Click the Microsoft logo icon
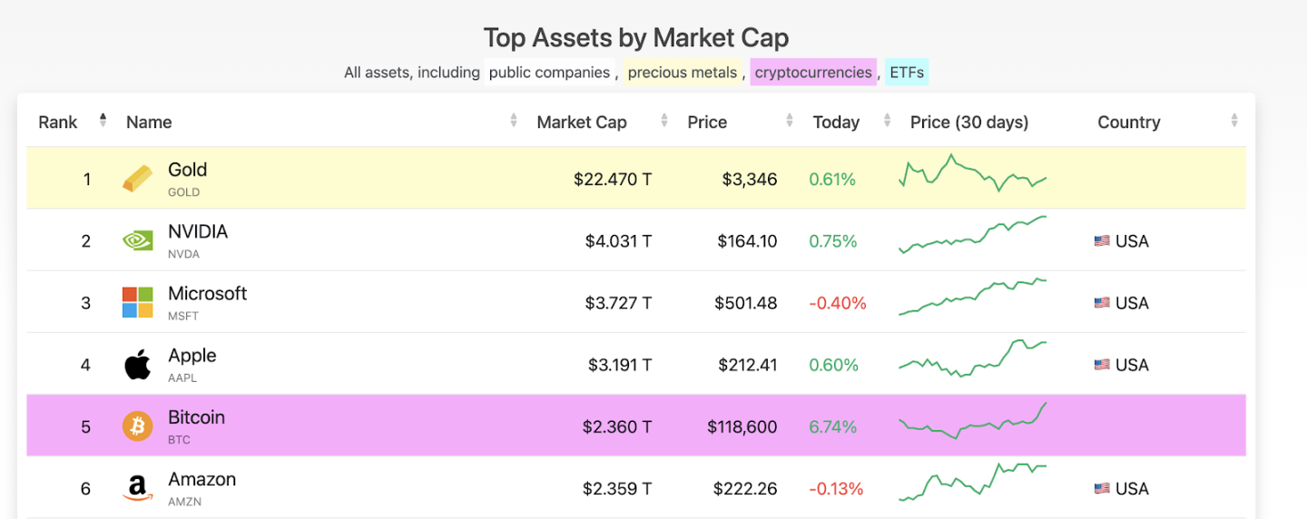The height and width of the screenshot is (519, 1307). click(x=138, y=302)
